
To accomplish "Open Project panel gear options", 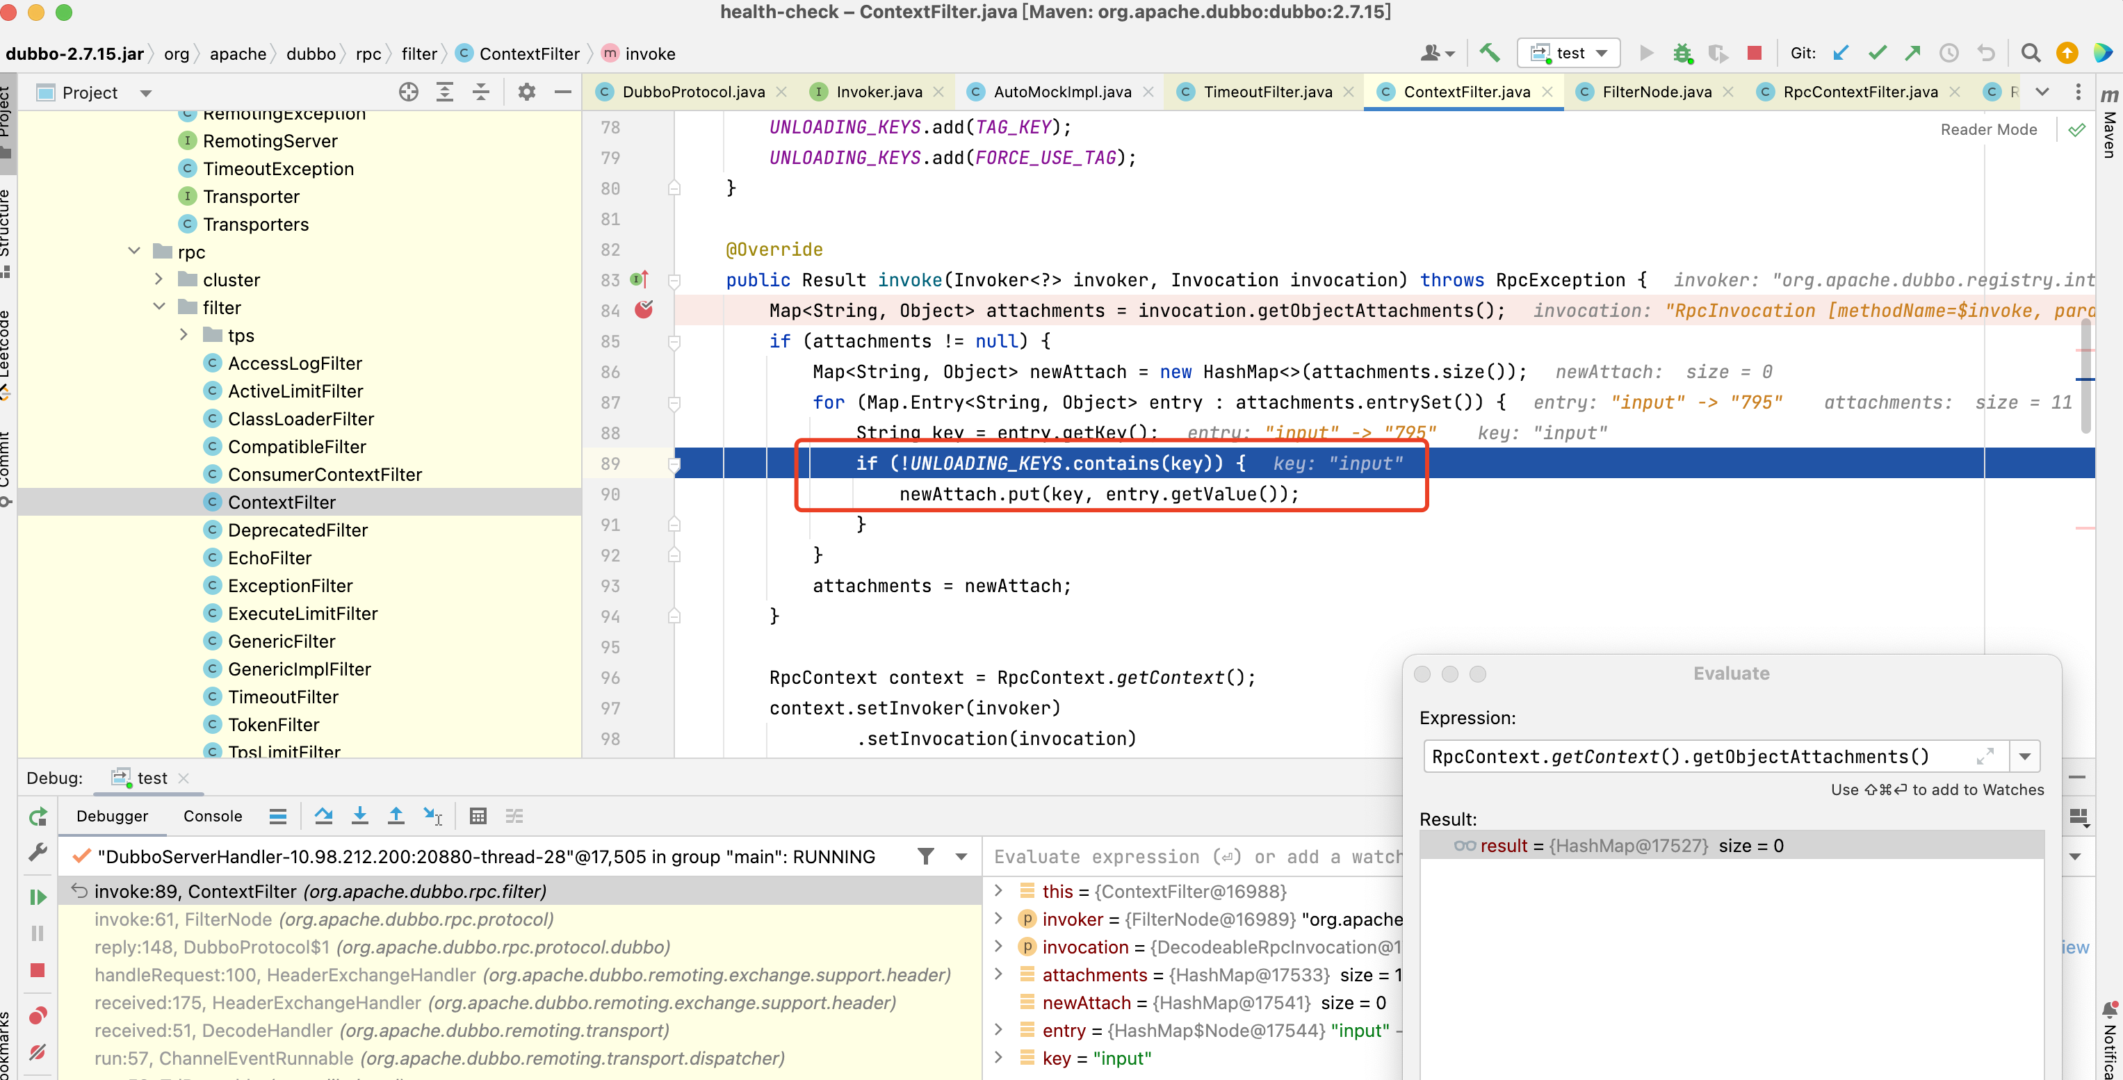I will (x=527, y=92).
